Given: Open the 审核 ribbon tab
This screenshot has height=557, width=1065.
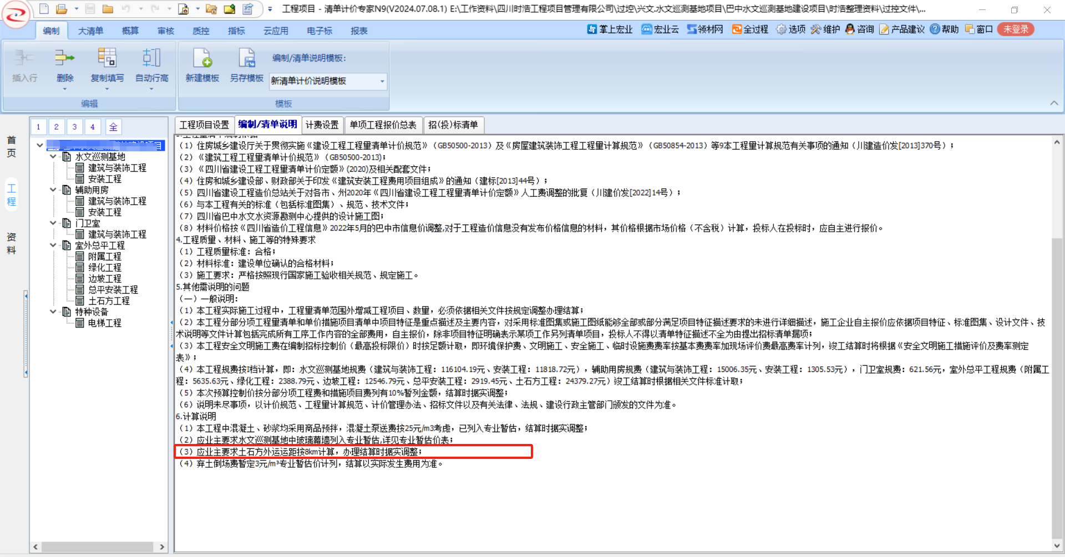Looking at the screenshot, I should (x=166, y=30).
